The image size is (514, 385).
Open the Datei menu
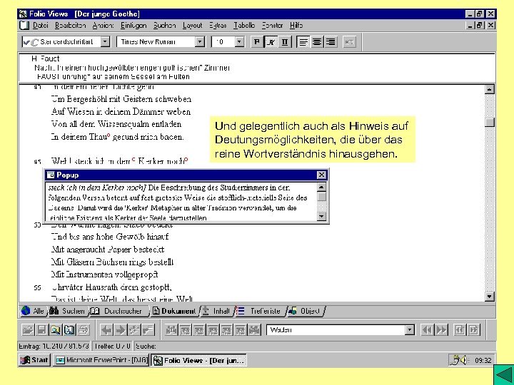40,25
